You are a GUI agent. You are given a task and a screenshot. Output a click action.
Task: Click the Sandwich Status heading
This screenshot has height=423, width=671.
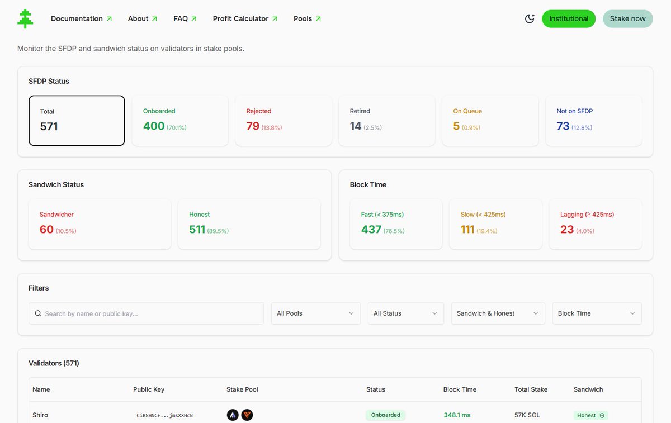pyautogui.click(x=56, y=184)
